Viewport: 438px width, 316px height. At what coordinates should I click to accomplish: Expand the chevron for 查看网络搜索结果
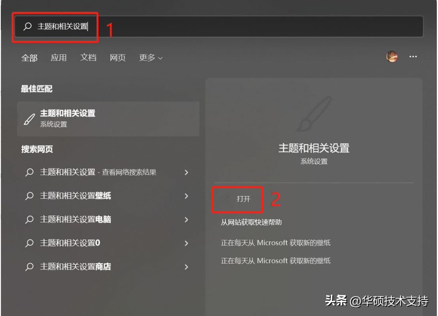click(186, 173)
